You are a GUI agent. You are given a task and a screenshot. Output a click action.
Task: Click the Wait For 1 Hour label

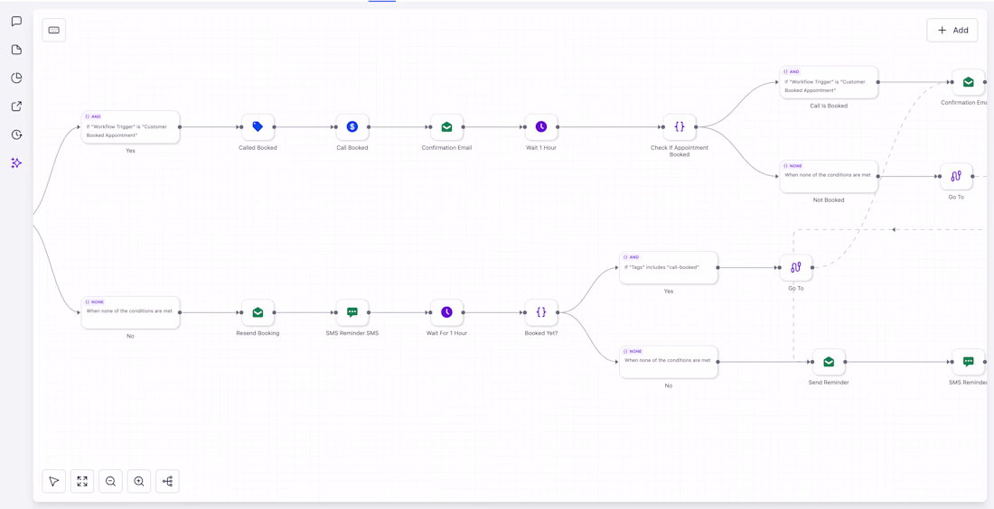coord(447,333)
